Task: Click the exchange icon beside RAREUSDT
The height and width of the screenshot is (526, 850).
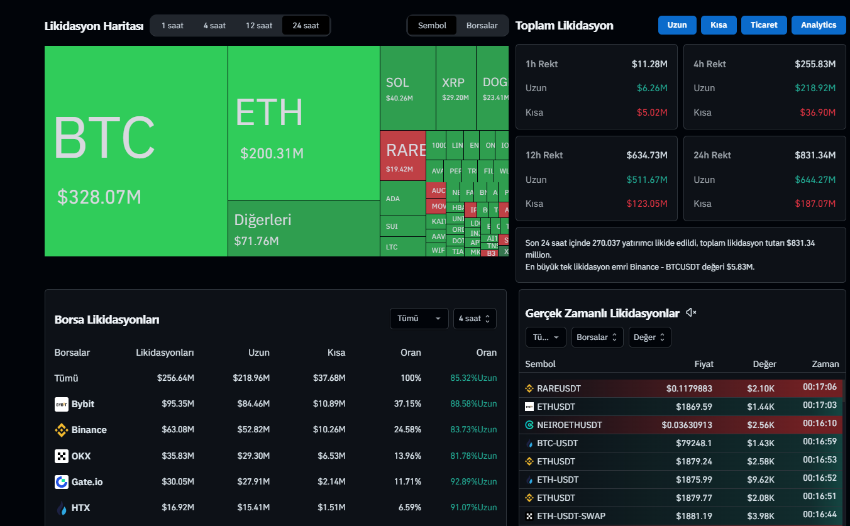Action: [x=529, y=388]
